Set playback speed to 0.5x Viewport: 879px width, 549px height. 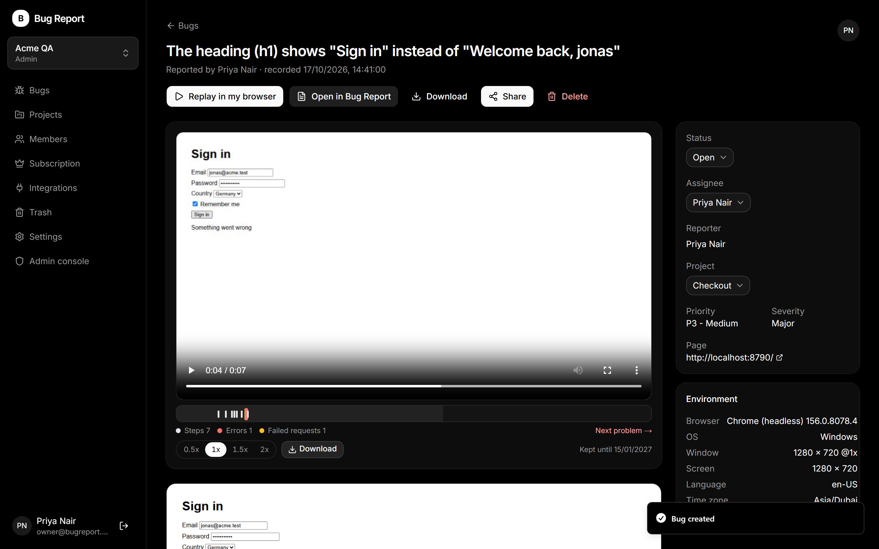(191, 450)
